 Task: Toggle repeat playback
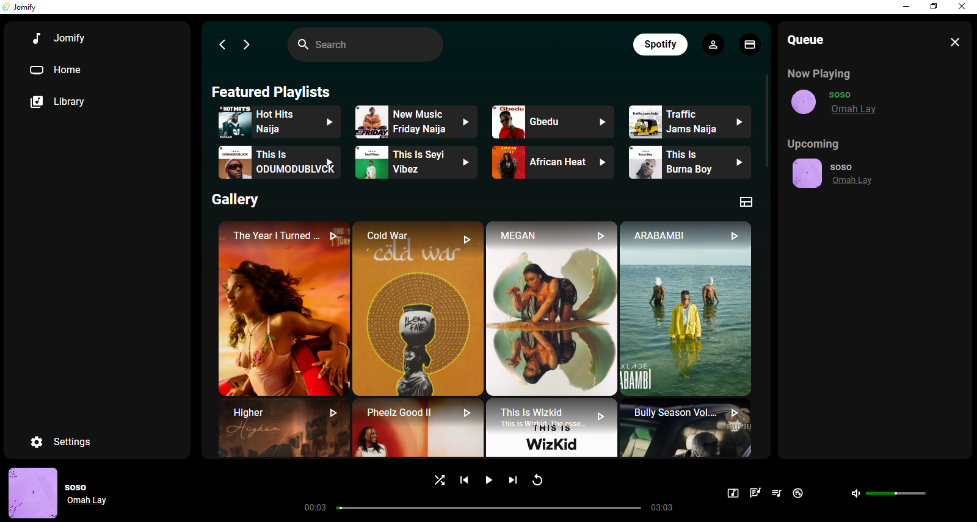(x=537, y=480)
